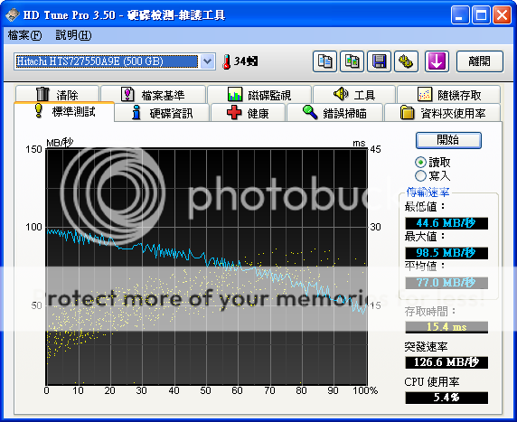Image resolution: width=517 pixels, height=422 pixels.
Task: Select the 寫入 radio button
Action: pyautogui.click(x=420, y=175)
